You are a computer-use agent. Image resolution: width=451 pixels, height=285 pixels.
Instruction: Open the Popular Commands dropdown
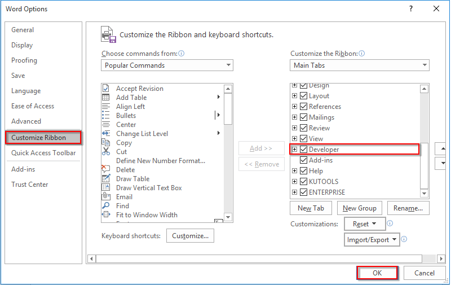point(167,65)
